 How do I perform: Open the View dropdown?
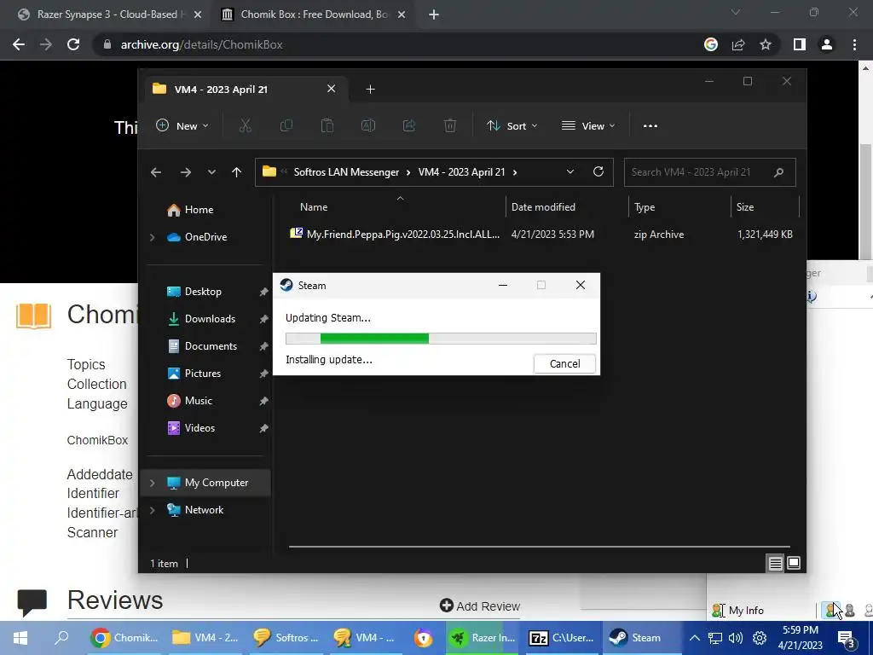588,126
